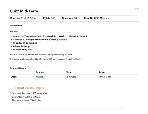Click the Sign in link

coord(136,8)
